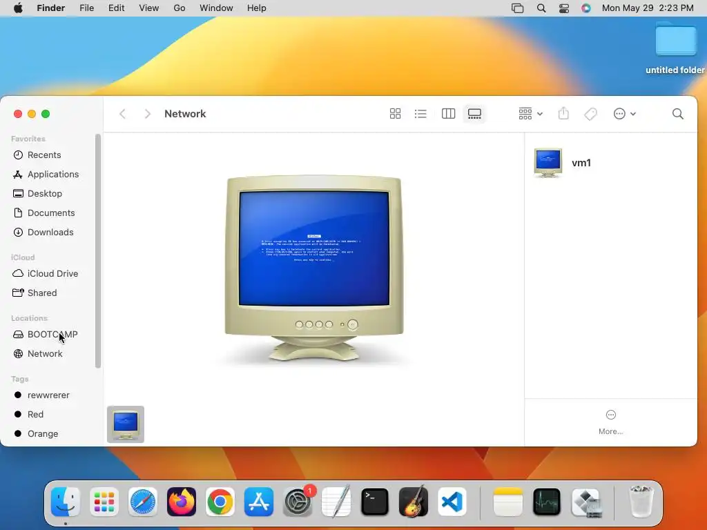Launch GarageBand from the Dock
Image resolution: width=707 pixels, height=530 pixels.
(x=414, y=502)
